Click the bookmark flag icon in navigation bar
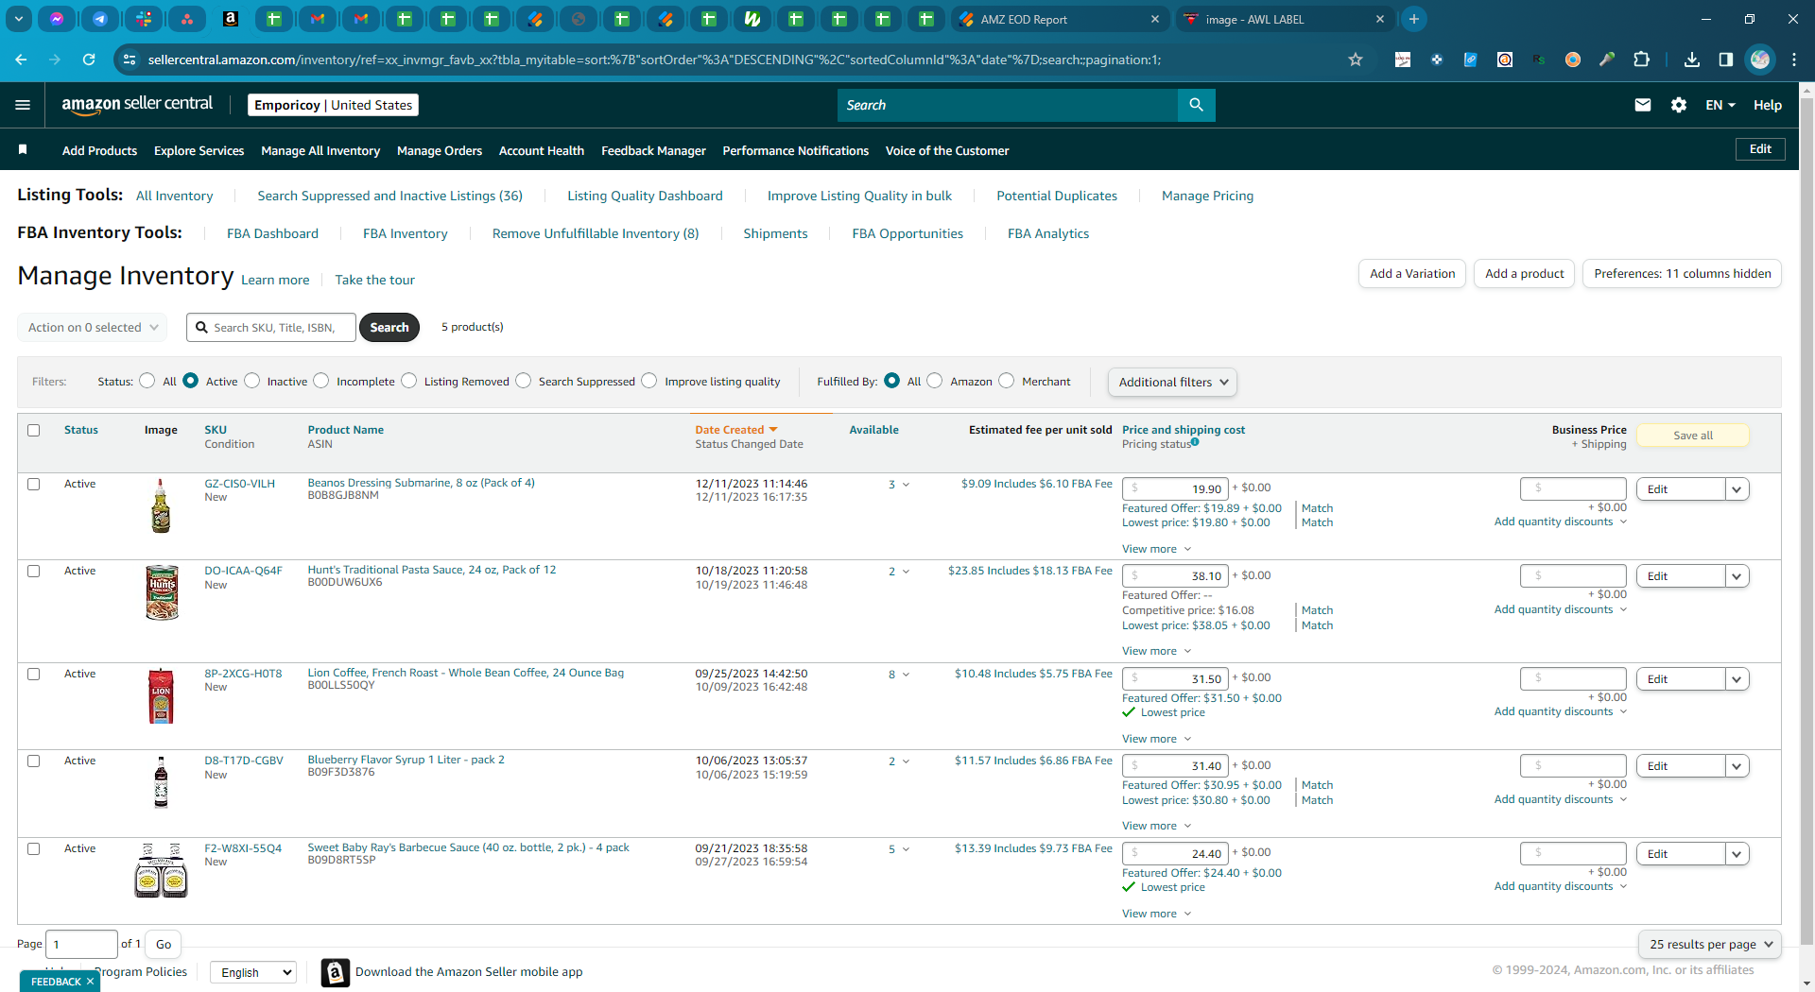Viewport: 1815px width, 992px height. point(23,149)
